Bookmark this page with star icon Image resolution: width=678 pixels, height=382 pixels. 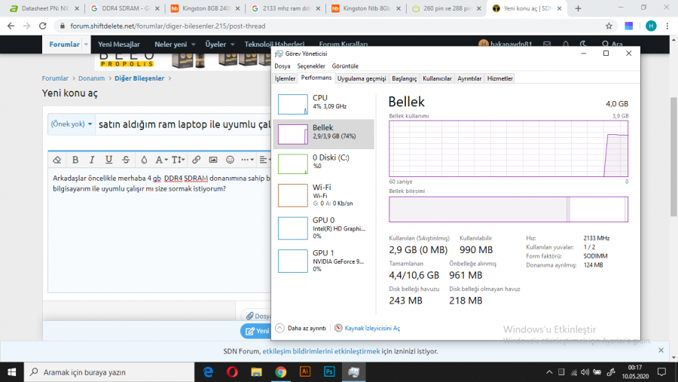click(x=609, y=26)
